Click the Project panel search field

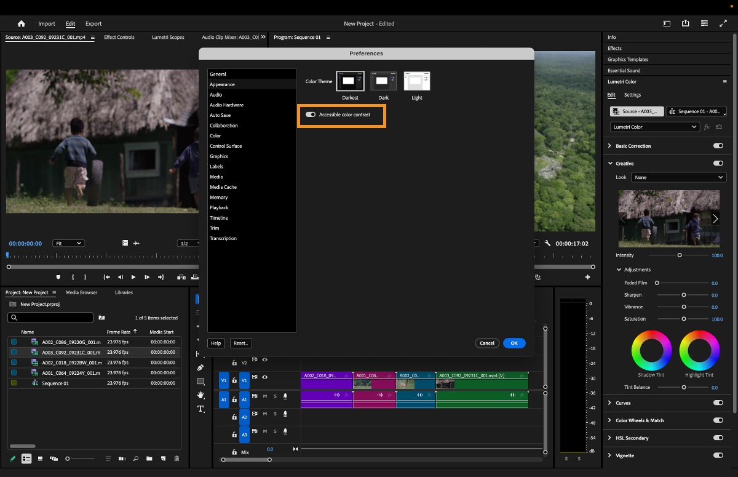pos(50,318)
